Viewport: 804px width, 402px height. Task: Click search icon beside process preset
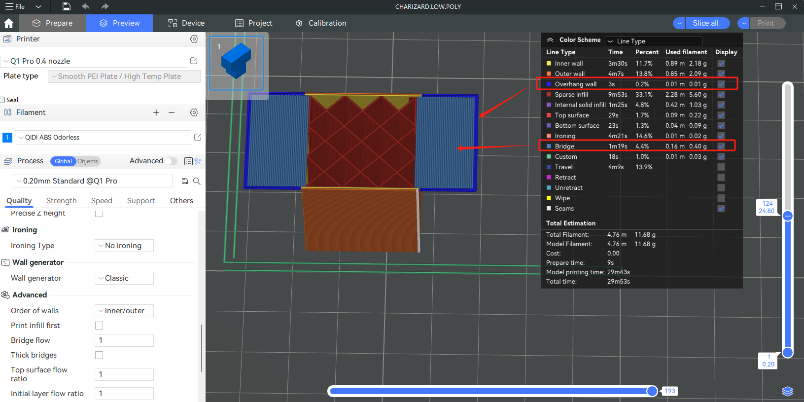pyautogui.click(x=197, y=181)
